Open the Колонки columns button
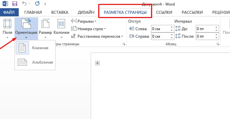Screen dimensions: 230x119 [x=61, y=29]
